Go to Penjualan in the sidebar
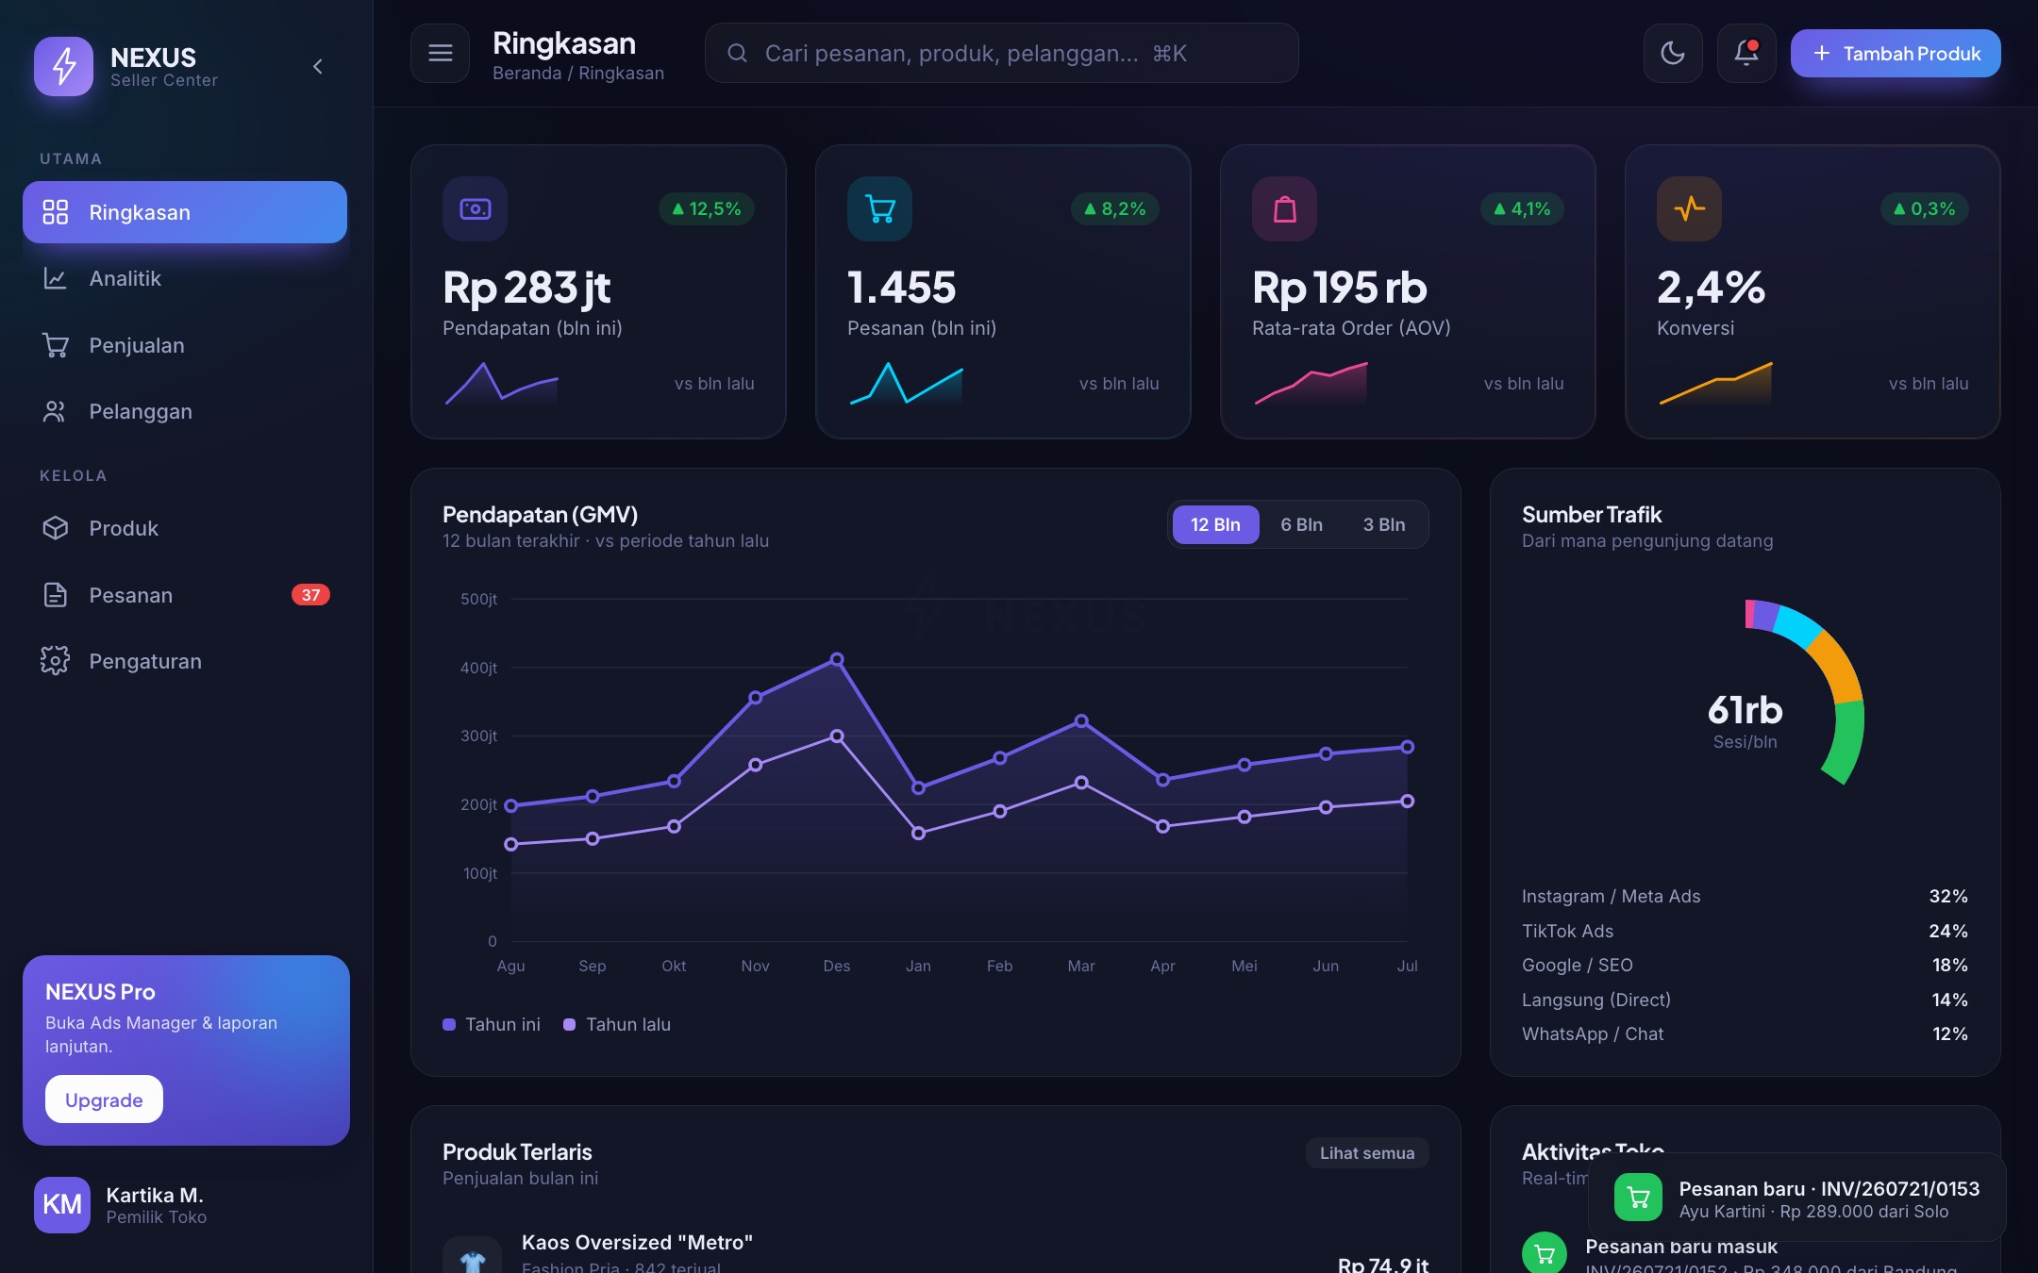Image resolution: width=2038 pixels, height=1273 pixels. [185, 345]
